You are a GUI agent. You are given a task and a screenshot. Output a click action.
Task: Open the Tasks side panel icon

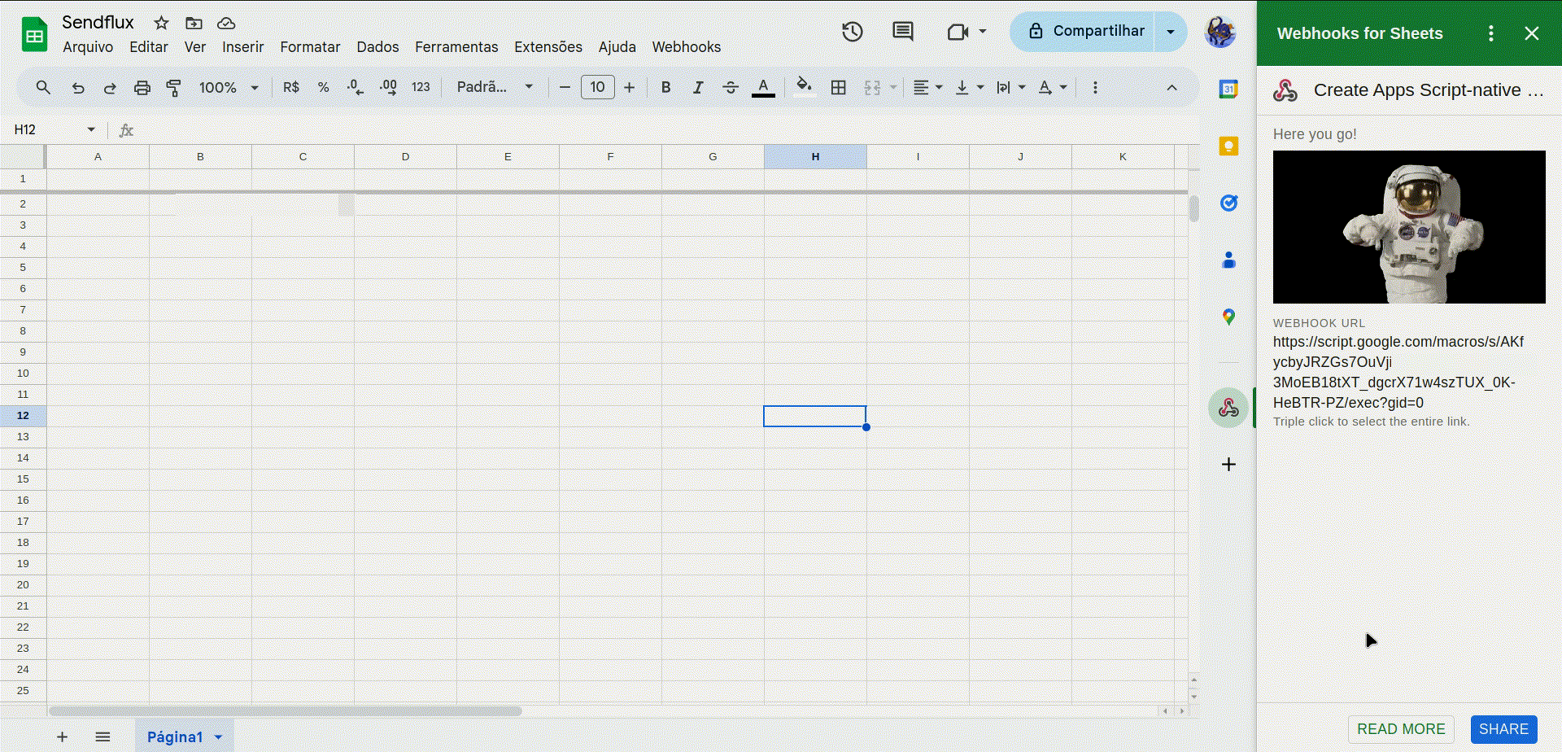click(x=1228, y=203)
